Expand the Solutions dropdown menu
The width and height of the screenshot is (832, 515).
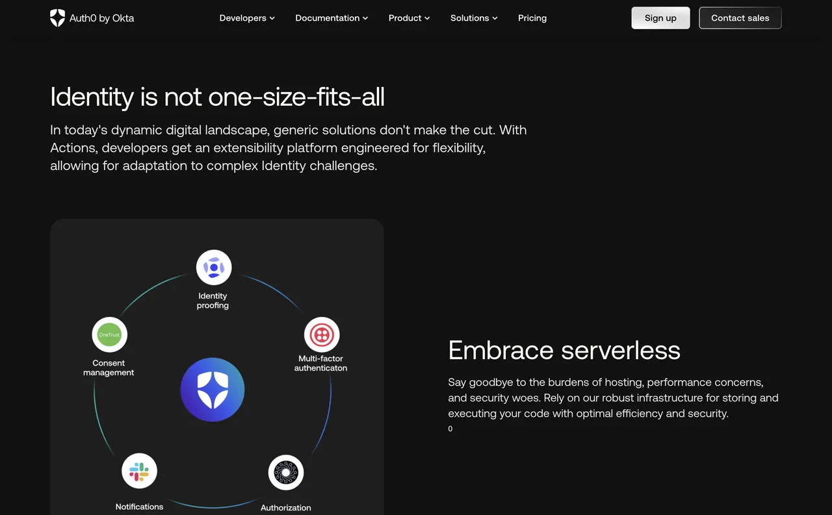474,18
